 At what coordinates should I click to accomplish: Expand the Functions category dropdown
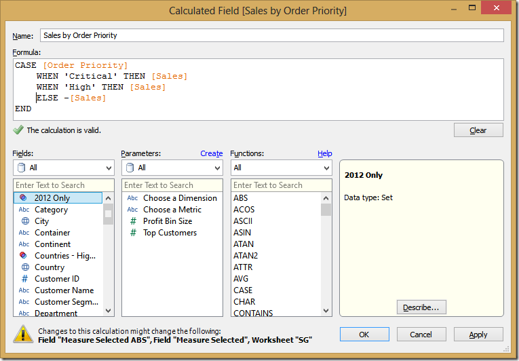pos(281,168)
